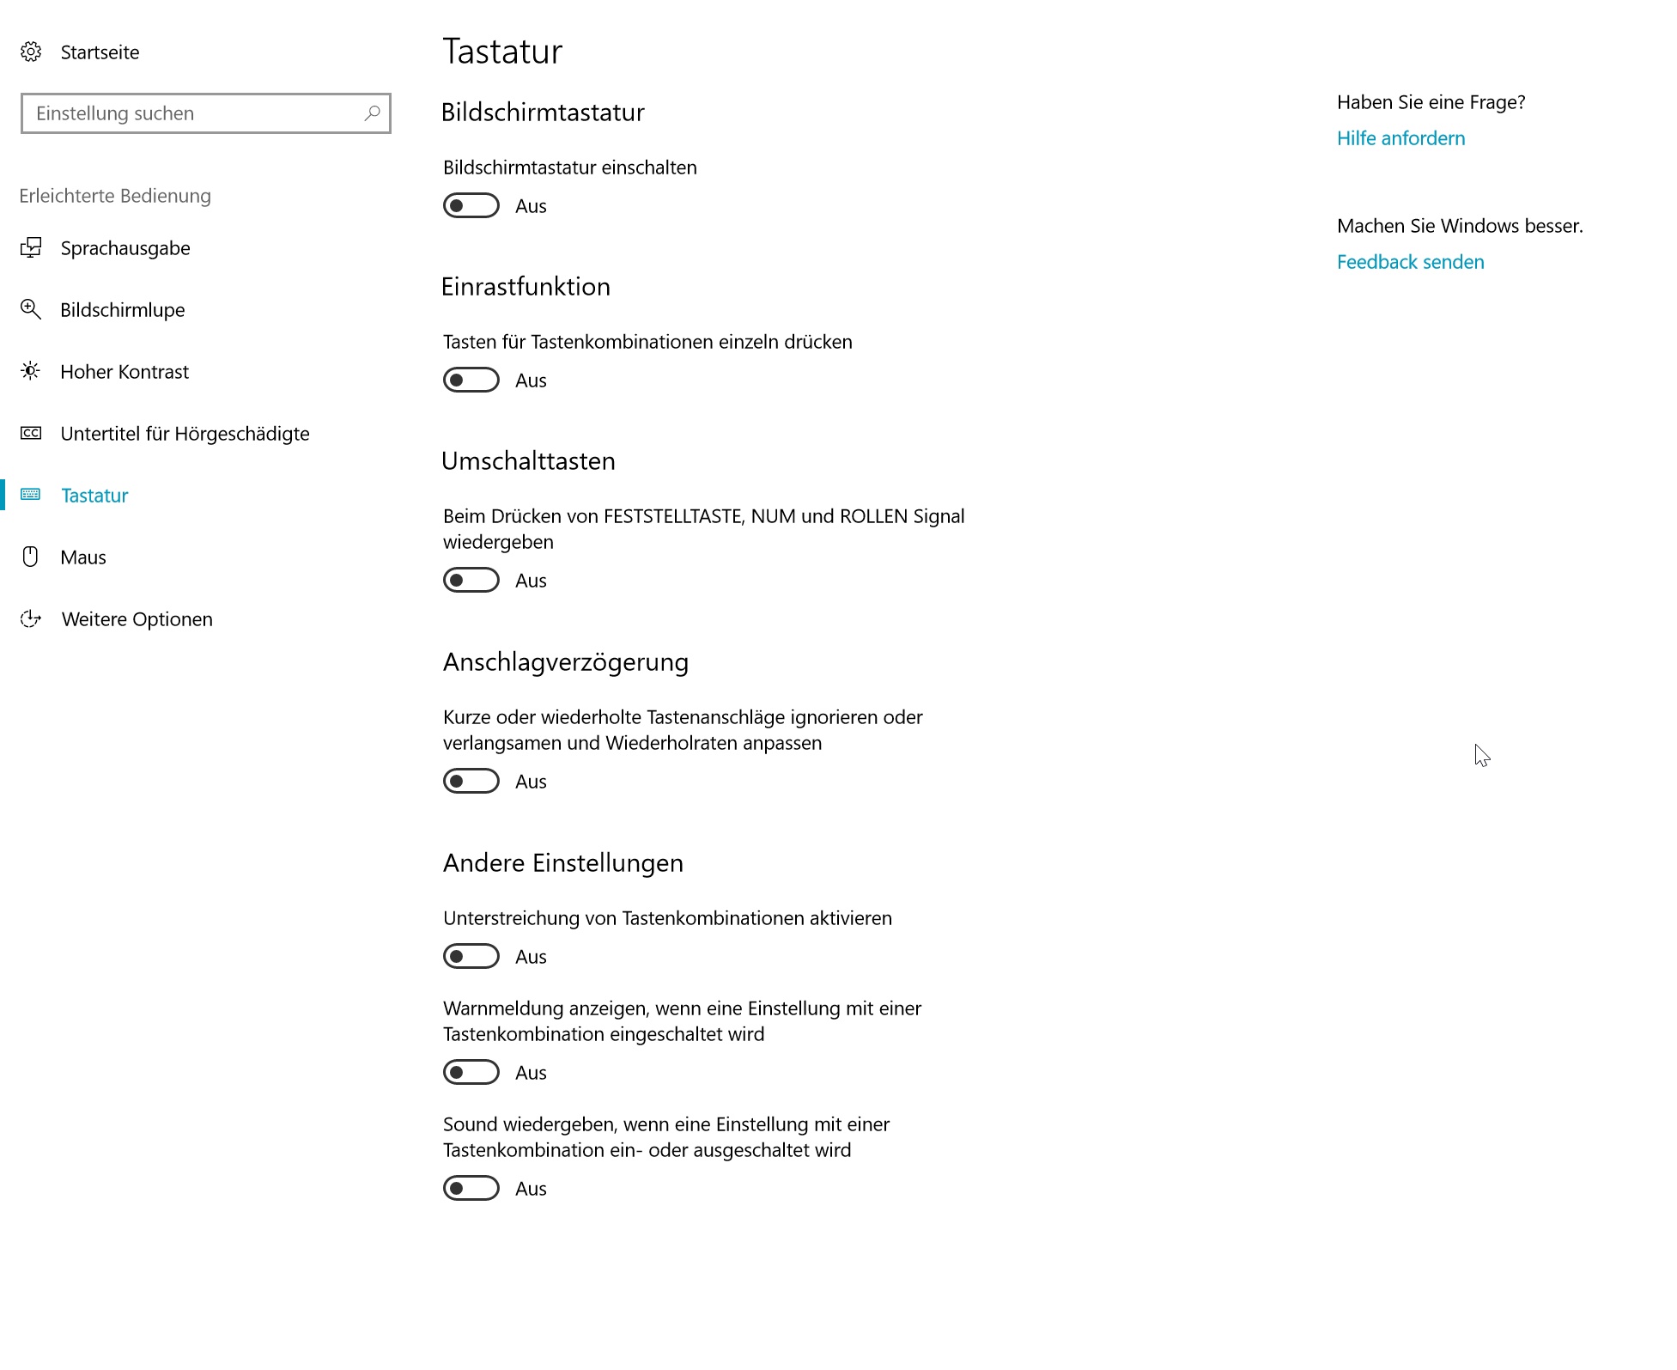1677x1370 pixels.
Task: Turn on the Einrastfunktion toggle
Action: [471, 381]
